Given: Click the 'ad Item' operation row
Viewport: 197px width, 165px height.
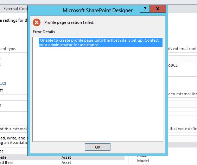Looking at the screenshot, I should click(62, 163).
